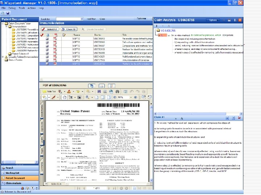Click the email icon in PDF toolbar
Image resolution: width=261 pixels, height=195 pixels.
point(111,91)
